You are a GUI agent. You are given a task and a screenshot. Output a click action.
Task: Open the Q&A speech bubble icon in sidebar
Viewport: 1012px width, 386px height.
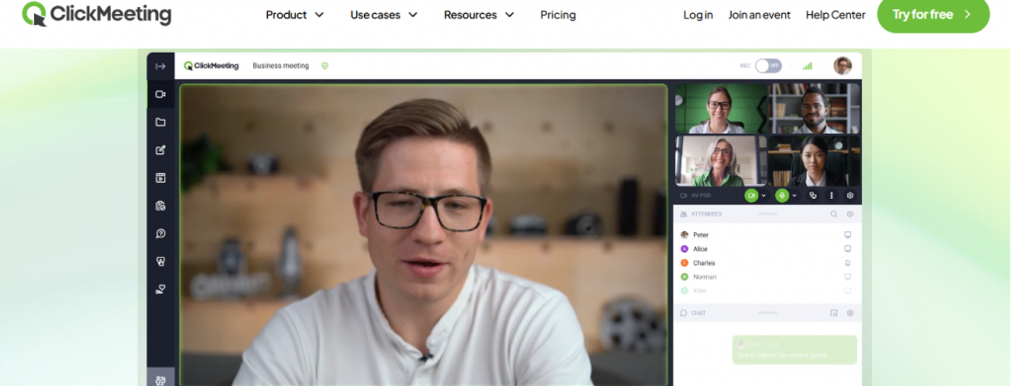pyautogui.click(x=161, y=233)
